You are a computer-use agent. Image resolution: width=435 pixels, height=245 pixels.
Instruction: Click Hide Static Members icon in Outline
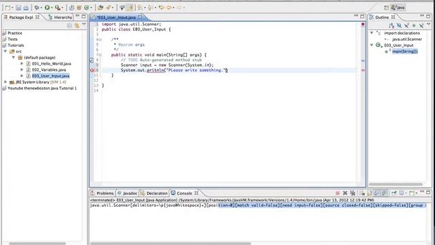click(x=406, y=26)
